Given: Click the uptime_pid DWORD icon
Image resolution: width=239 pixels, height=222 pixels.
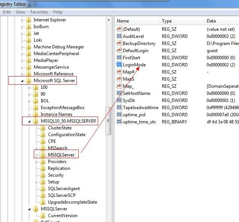Looking at the screenshot, I should (119, 114).
